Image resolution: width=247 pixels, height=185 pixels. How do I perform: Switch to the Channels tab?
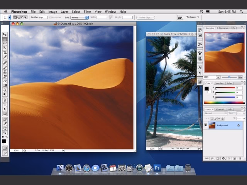[x=220, y=109]
